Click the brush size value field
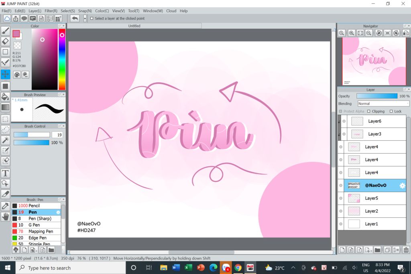The height and width of the screenshot is (274, 411). 57,135
